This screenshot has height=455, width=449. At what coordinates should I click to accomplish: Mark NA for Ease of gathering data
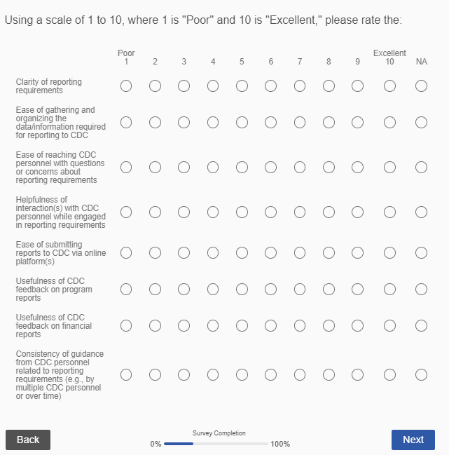click(x=421, y=123)
